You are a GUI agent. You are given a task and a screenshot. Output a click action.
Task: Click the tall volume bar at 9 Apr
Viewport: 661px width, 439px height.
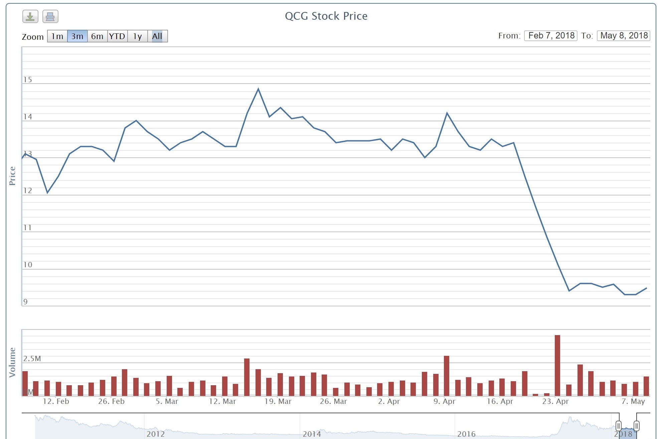(x=447, y=376)
